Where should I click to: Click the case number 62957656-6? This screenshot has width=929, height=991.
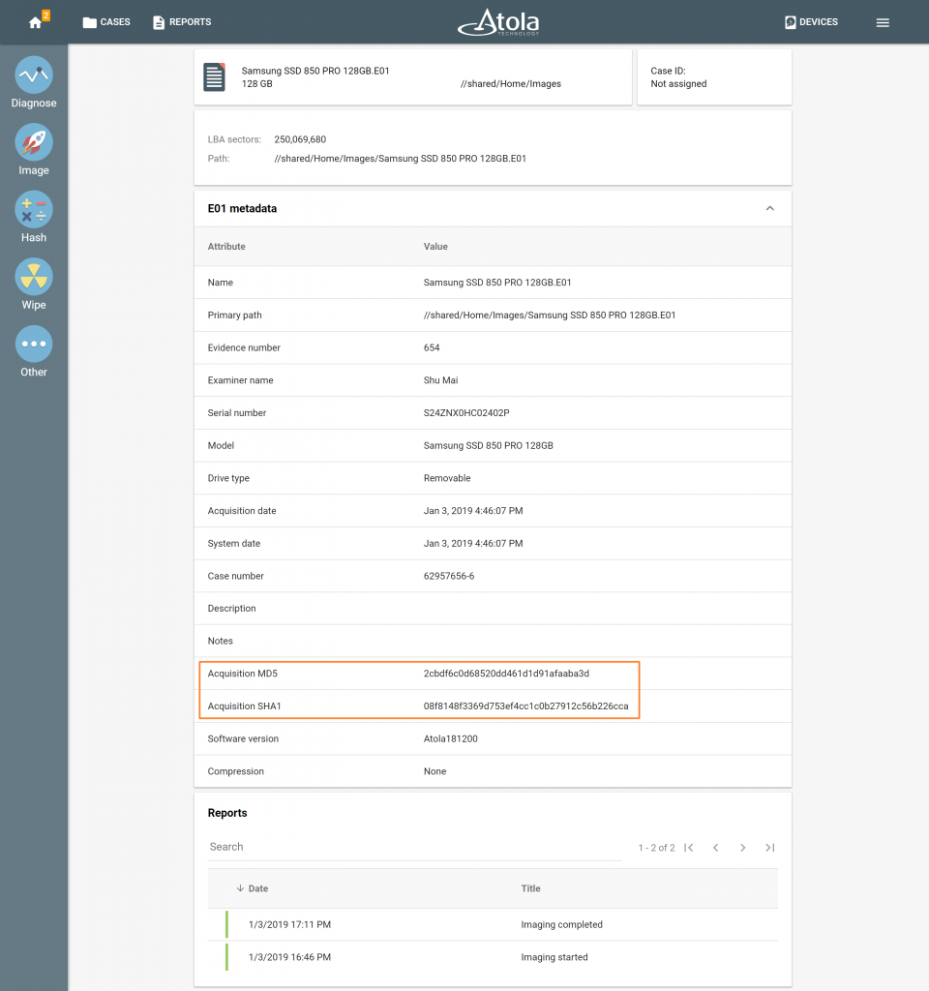(449, 576)
